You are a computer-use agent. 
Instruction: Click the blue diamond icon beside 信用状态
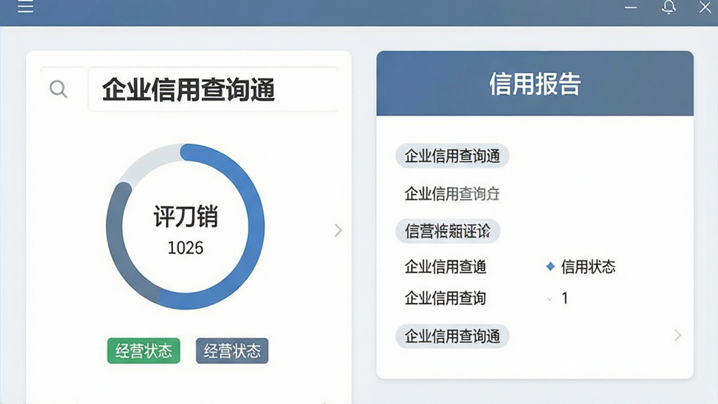click(550, 266)
